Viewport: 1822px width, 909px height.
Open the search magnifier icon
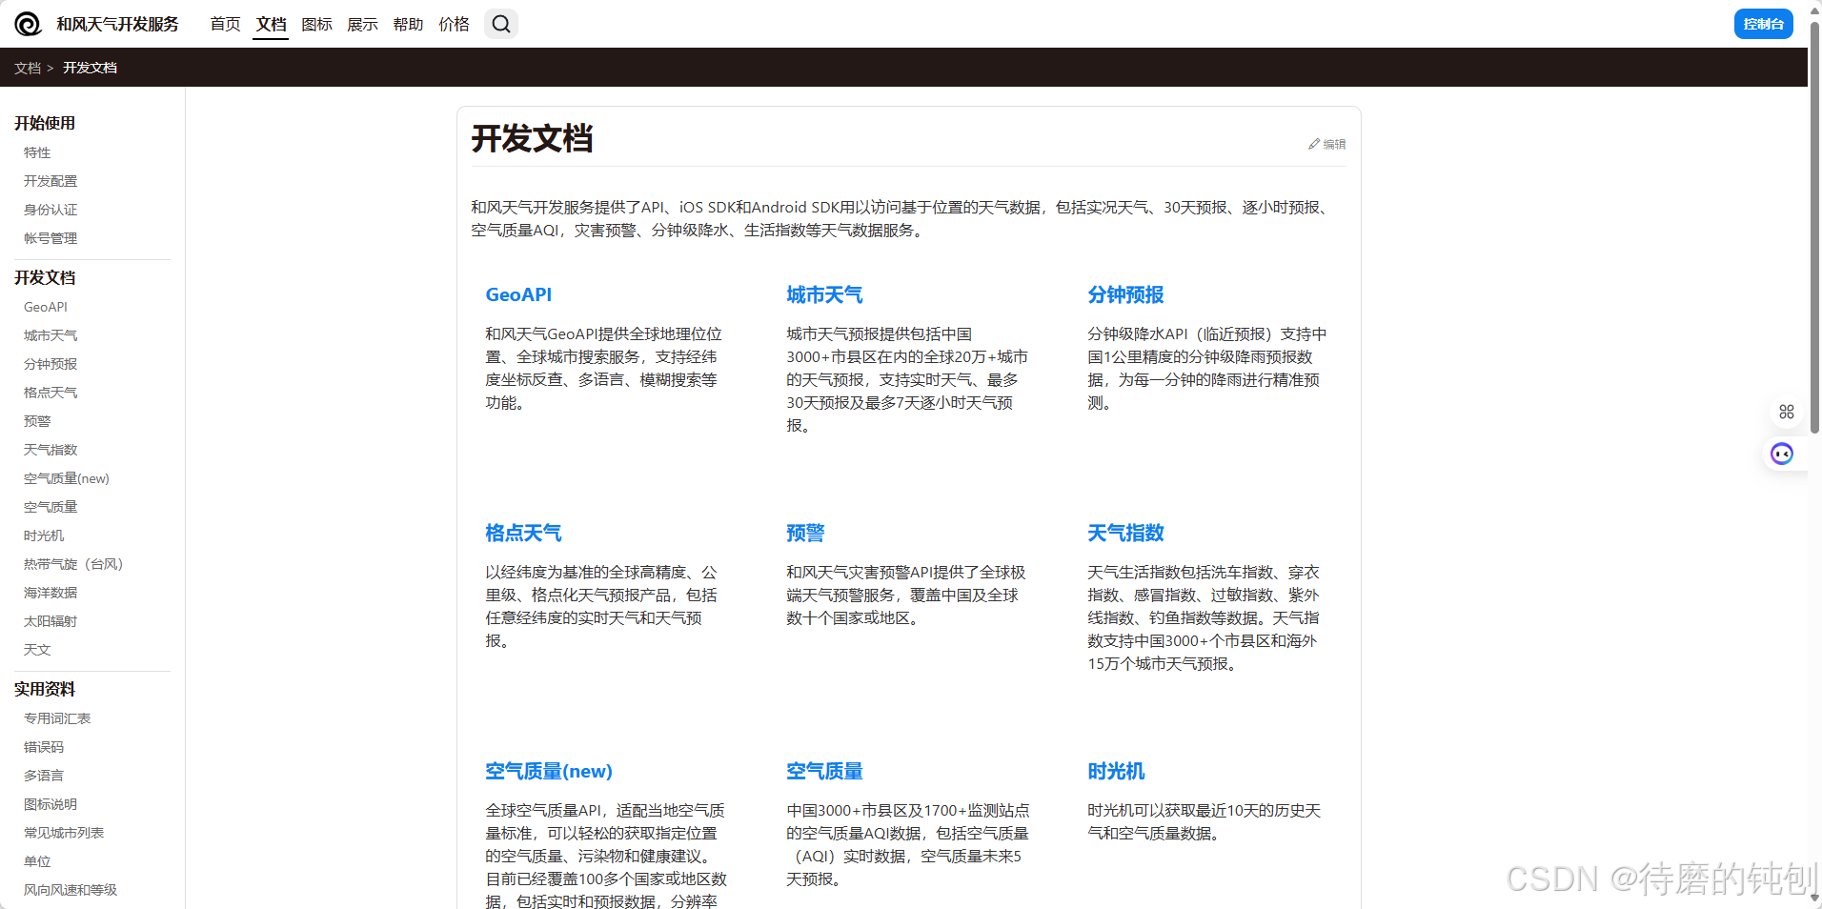(x=501, y=24)
